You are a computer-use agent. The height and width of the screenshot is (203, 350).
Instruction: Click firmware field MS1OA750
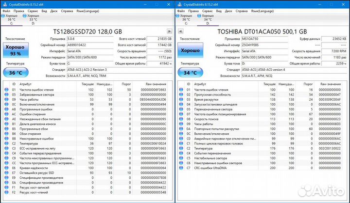265,39
